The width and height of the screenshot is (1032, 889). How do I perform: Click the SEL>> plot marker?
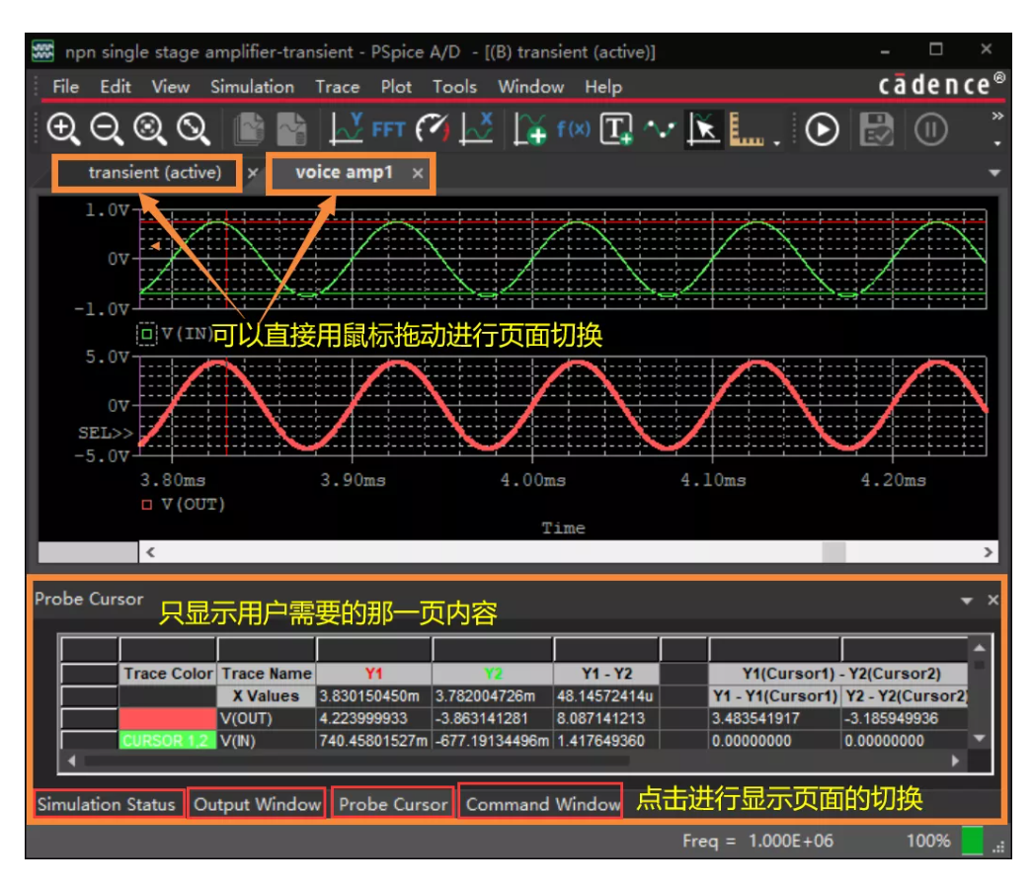(106, 433)
